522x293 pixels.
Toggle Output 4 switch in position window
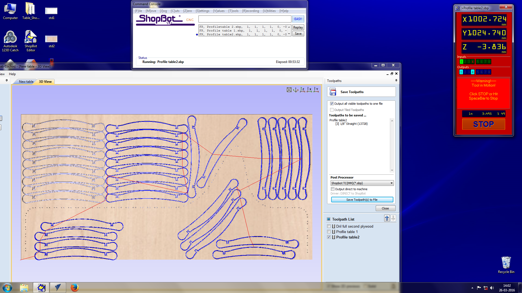473,72
